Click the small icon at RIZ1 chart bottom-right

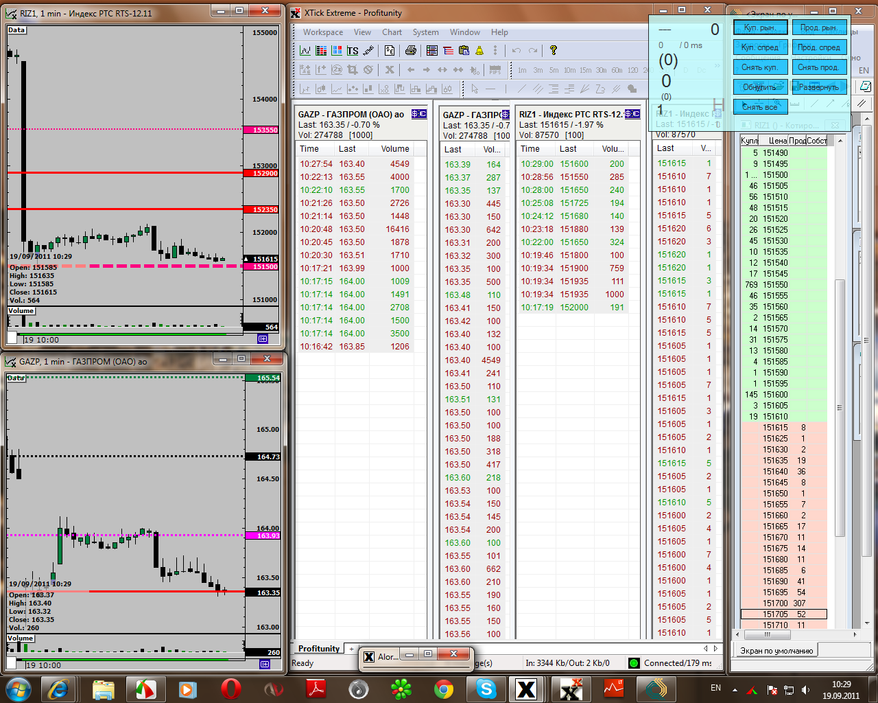[263, 339]
